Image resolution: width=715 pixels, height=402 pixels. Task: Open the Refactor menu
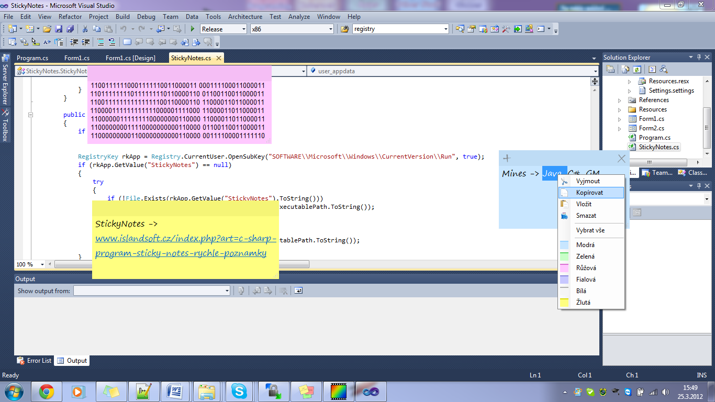(70, 16)
